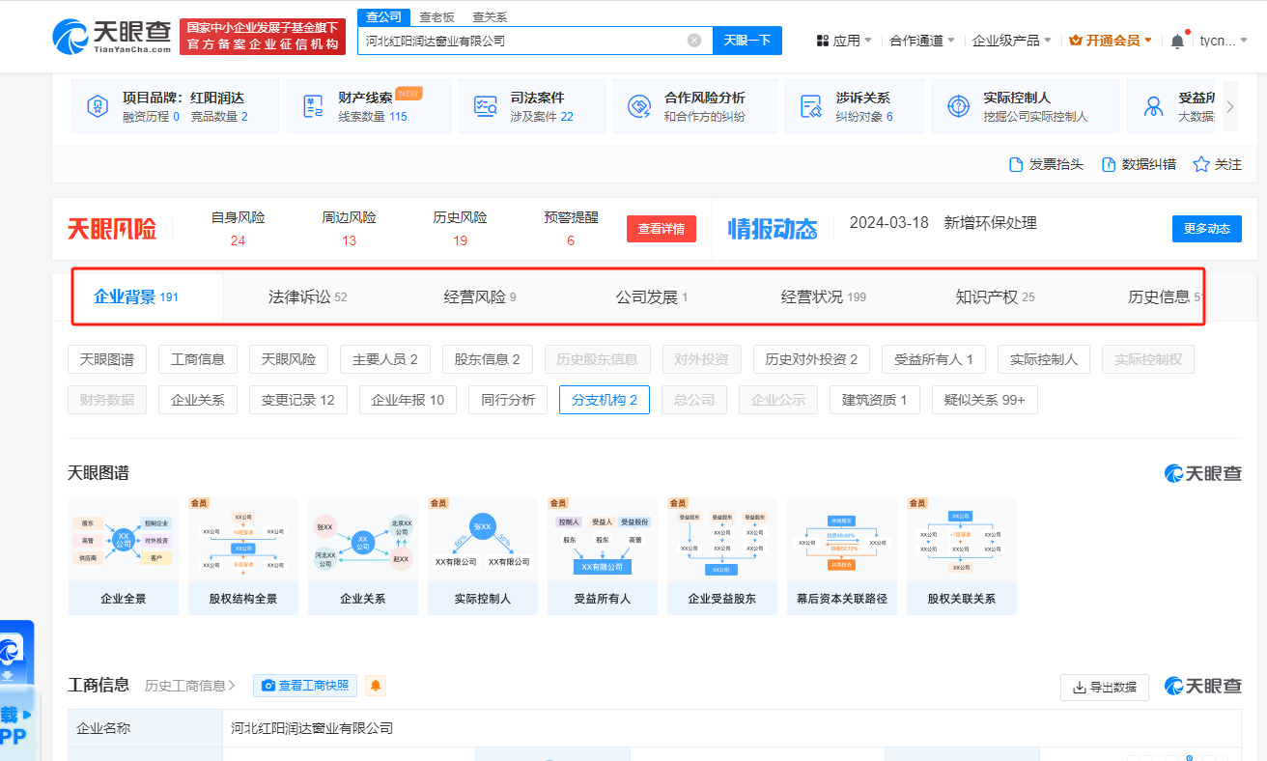Open the notification bell in header
The image size is (1267, 761).
1177,41
